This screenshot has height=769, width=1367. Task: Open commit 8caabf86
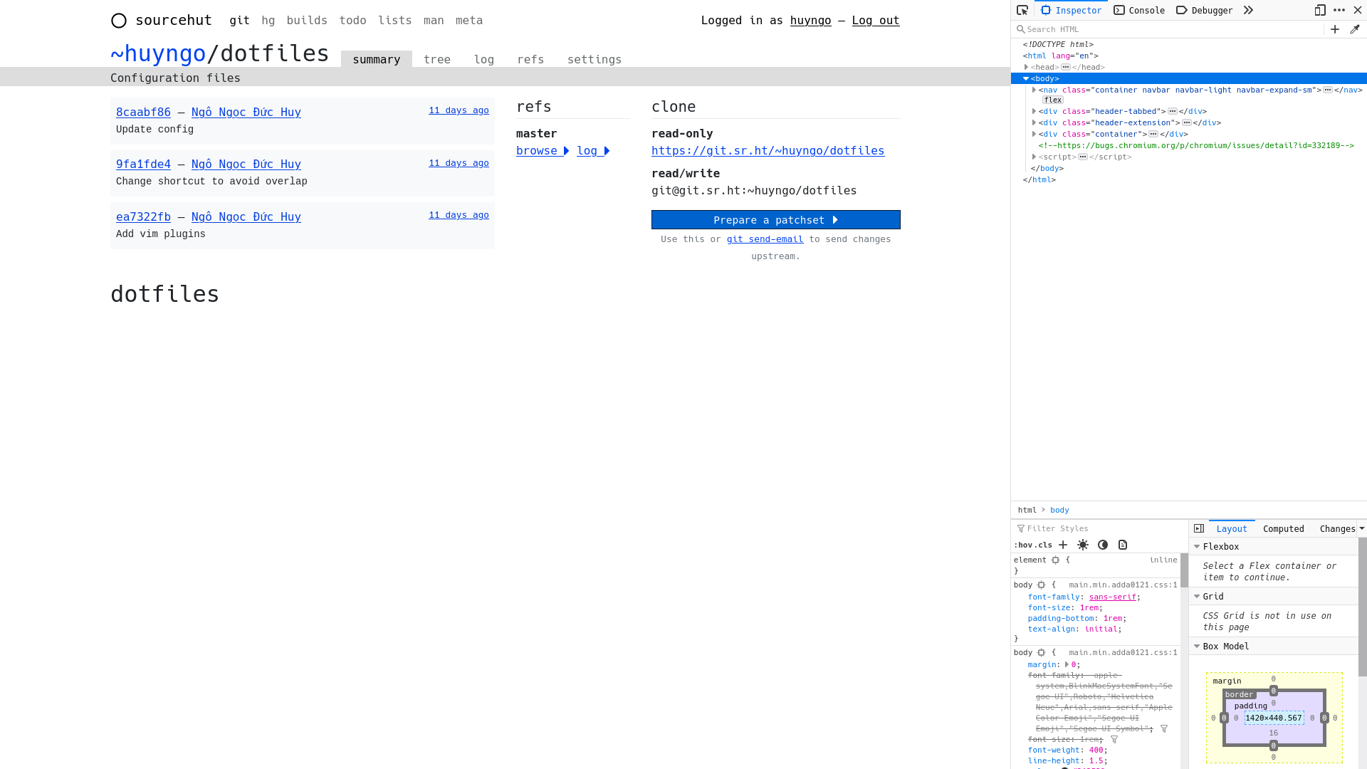(x=143, y=113)
